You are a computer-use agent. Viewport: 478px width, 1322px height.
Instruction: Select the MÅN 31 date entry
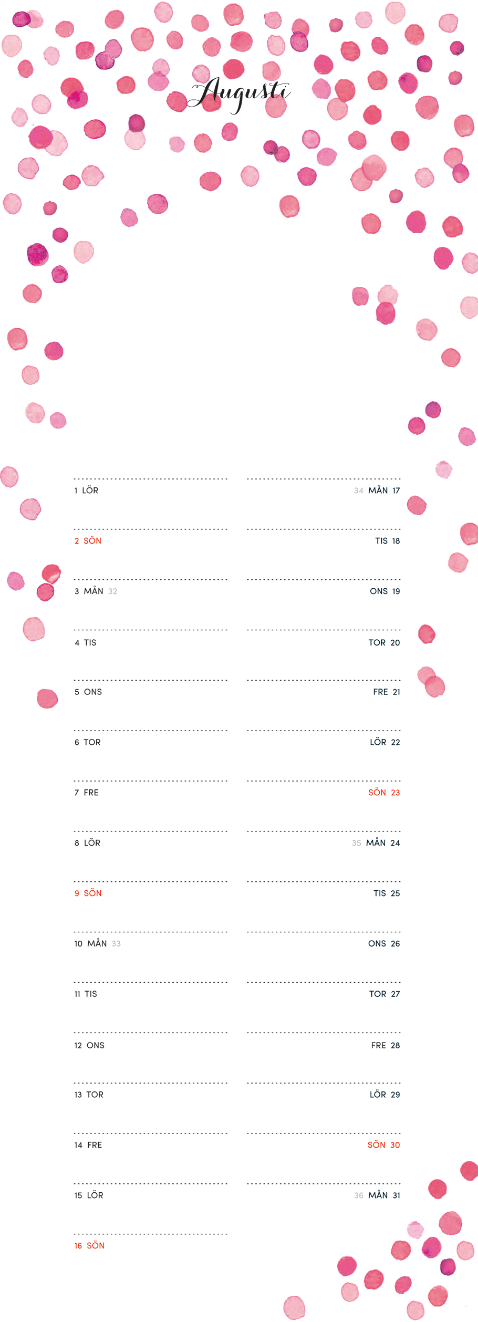click(384, 1195)
